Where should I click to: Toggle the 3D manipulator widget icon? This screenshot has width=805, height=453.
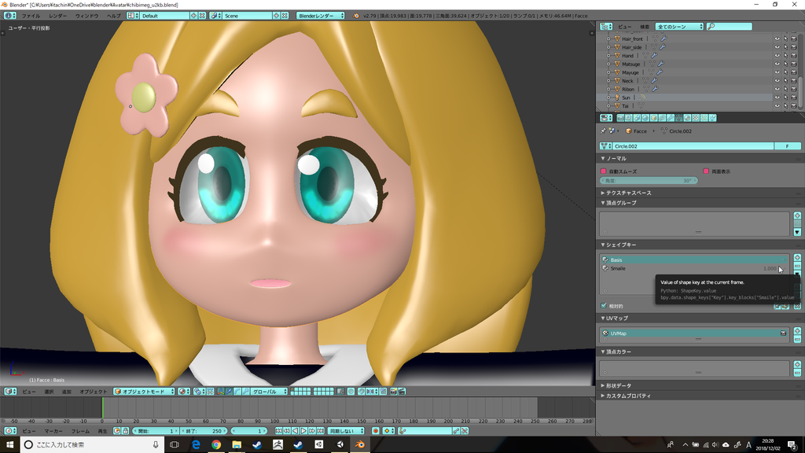click(221, 392)
